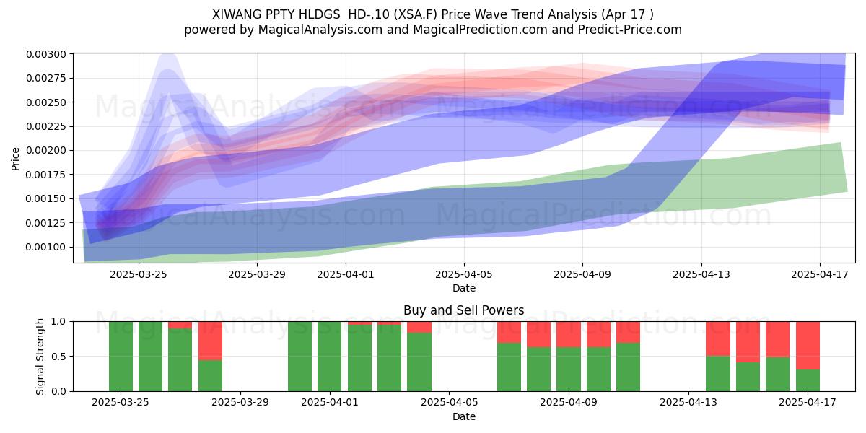Click price chart date tick 2025-03-25
This screenshot has height=433, width=866.
[x=137, y=274]
